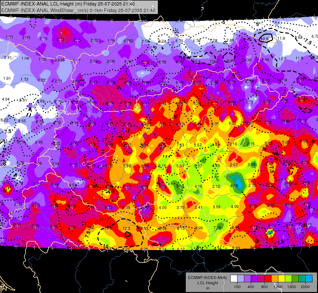Click the value '2.61' on the map
Viewport: 318px width, 293px height.
tap(8, 58)
